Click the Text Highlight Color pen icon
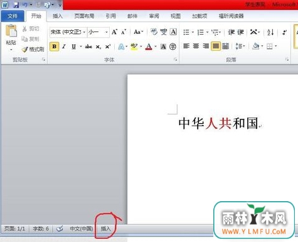298x242 pixels. [134, 47]
